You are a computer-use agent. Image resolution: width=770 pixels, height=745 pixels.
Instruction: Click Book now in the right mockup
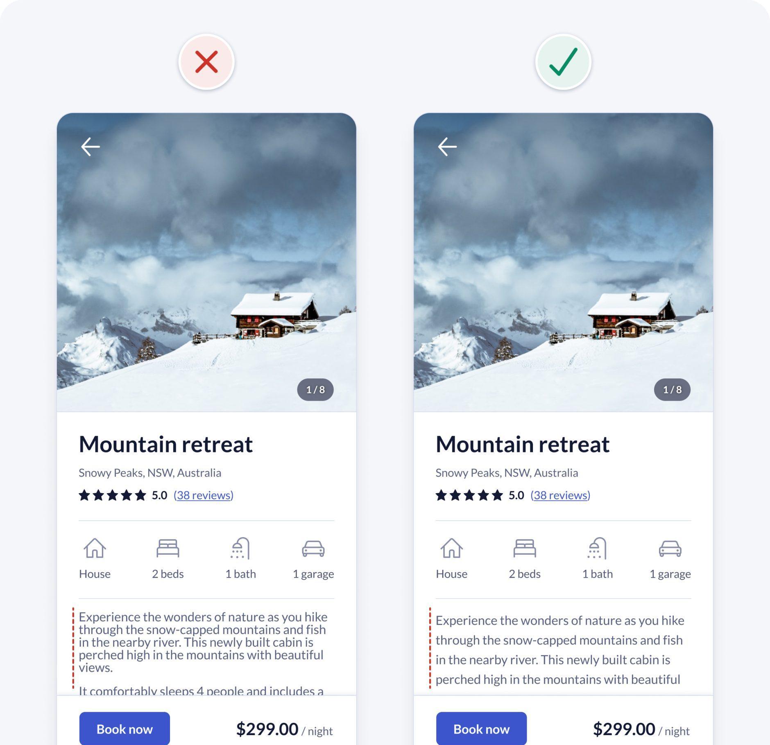[481, 729]
